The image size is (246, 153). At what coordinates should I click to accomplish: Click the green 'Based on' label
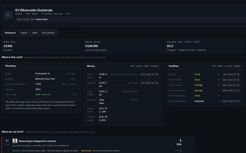17,151
